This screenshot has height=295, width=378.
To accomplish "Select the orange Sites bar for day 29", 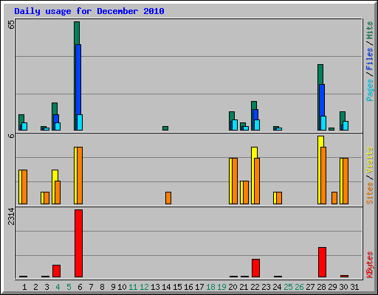I will pyautogui.click(x=334, y=198).
